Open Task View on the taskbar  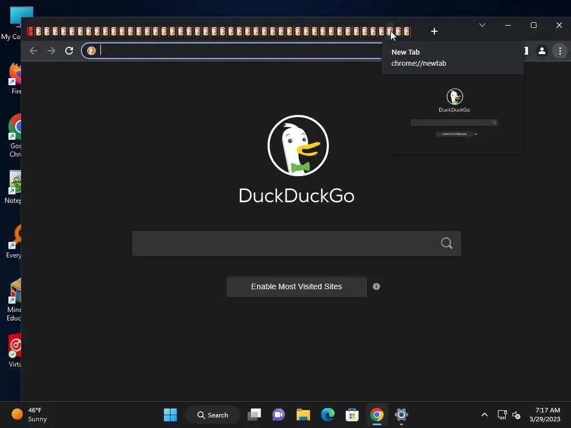tap(254, 415)
